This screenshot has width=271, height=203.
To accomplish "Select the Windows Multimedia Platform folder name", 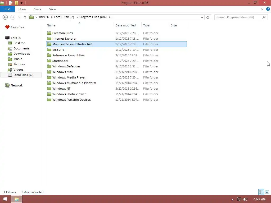I will 74,83.
